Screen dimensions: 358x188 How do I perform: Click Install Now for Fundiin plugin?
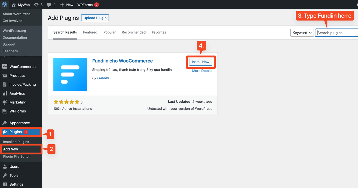201,62
